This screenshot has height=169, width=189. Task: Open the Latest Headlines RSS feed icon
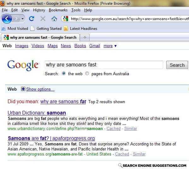[x=66, y=29]
